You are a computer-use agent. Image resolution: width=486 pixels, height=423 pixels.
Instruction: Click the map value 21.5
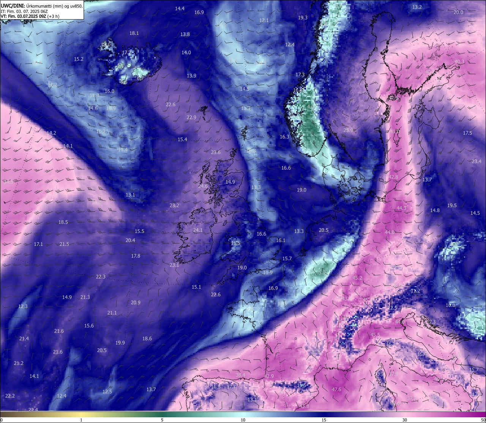(64, 244)
